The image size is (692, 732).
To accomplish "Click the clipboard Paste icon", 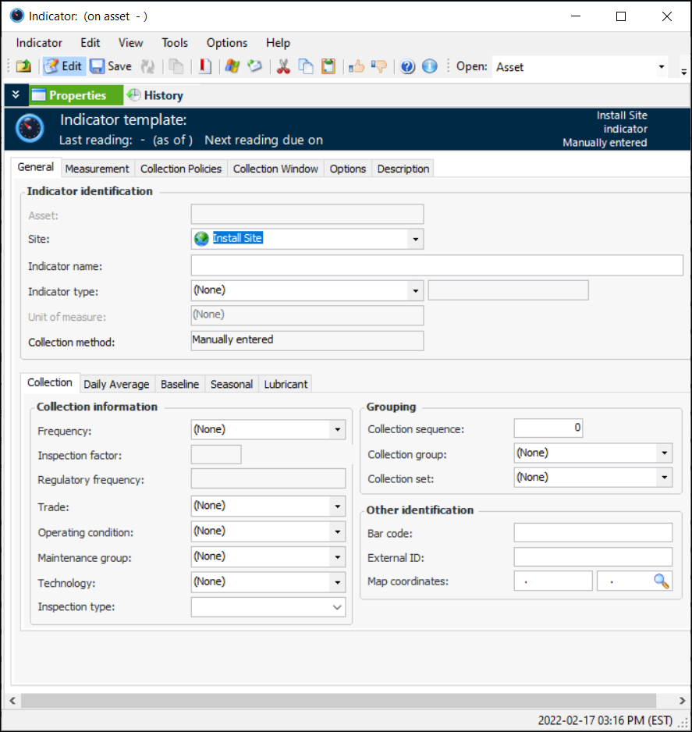I will 328,66.
